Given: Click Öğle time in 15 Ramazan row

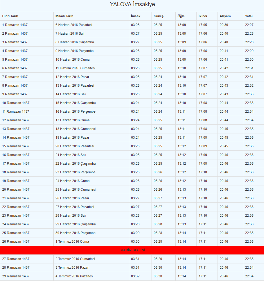Looking at the screenshot, I should pos(182,146).
